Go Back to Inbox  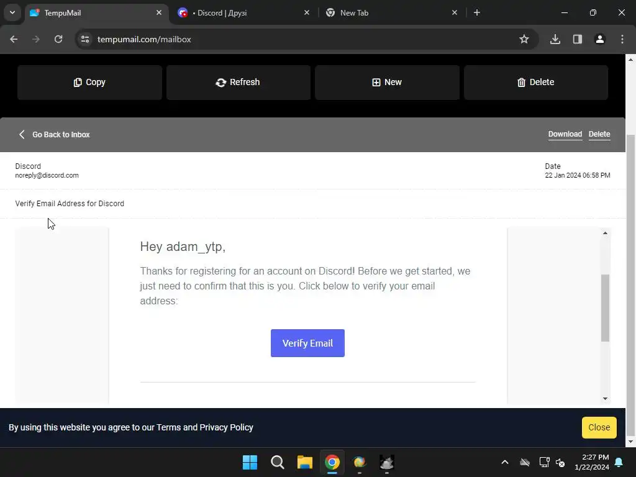point(55,135)
